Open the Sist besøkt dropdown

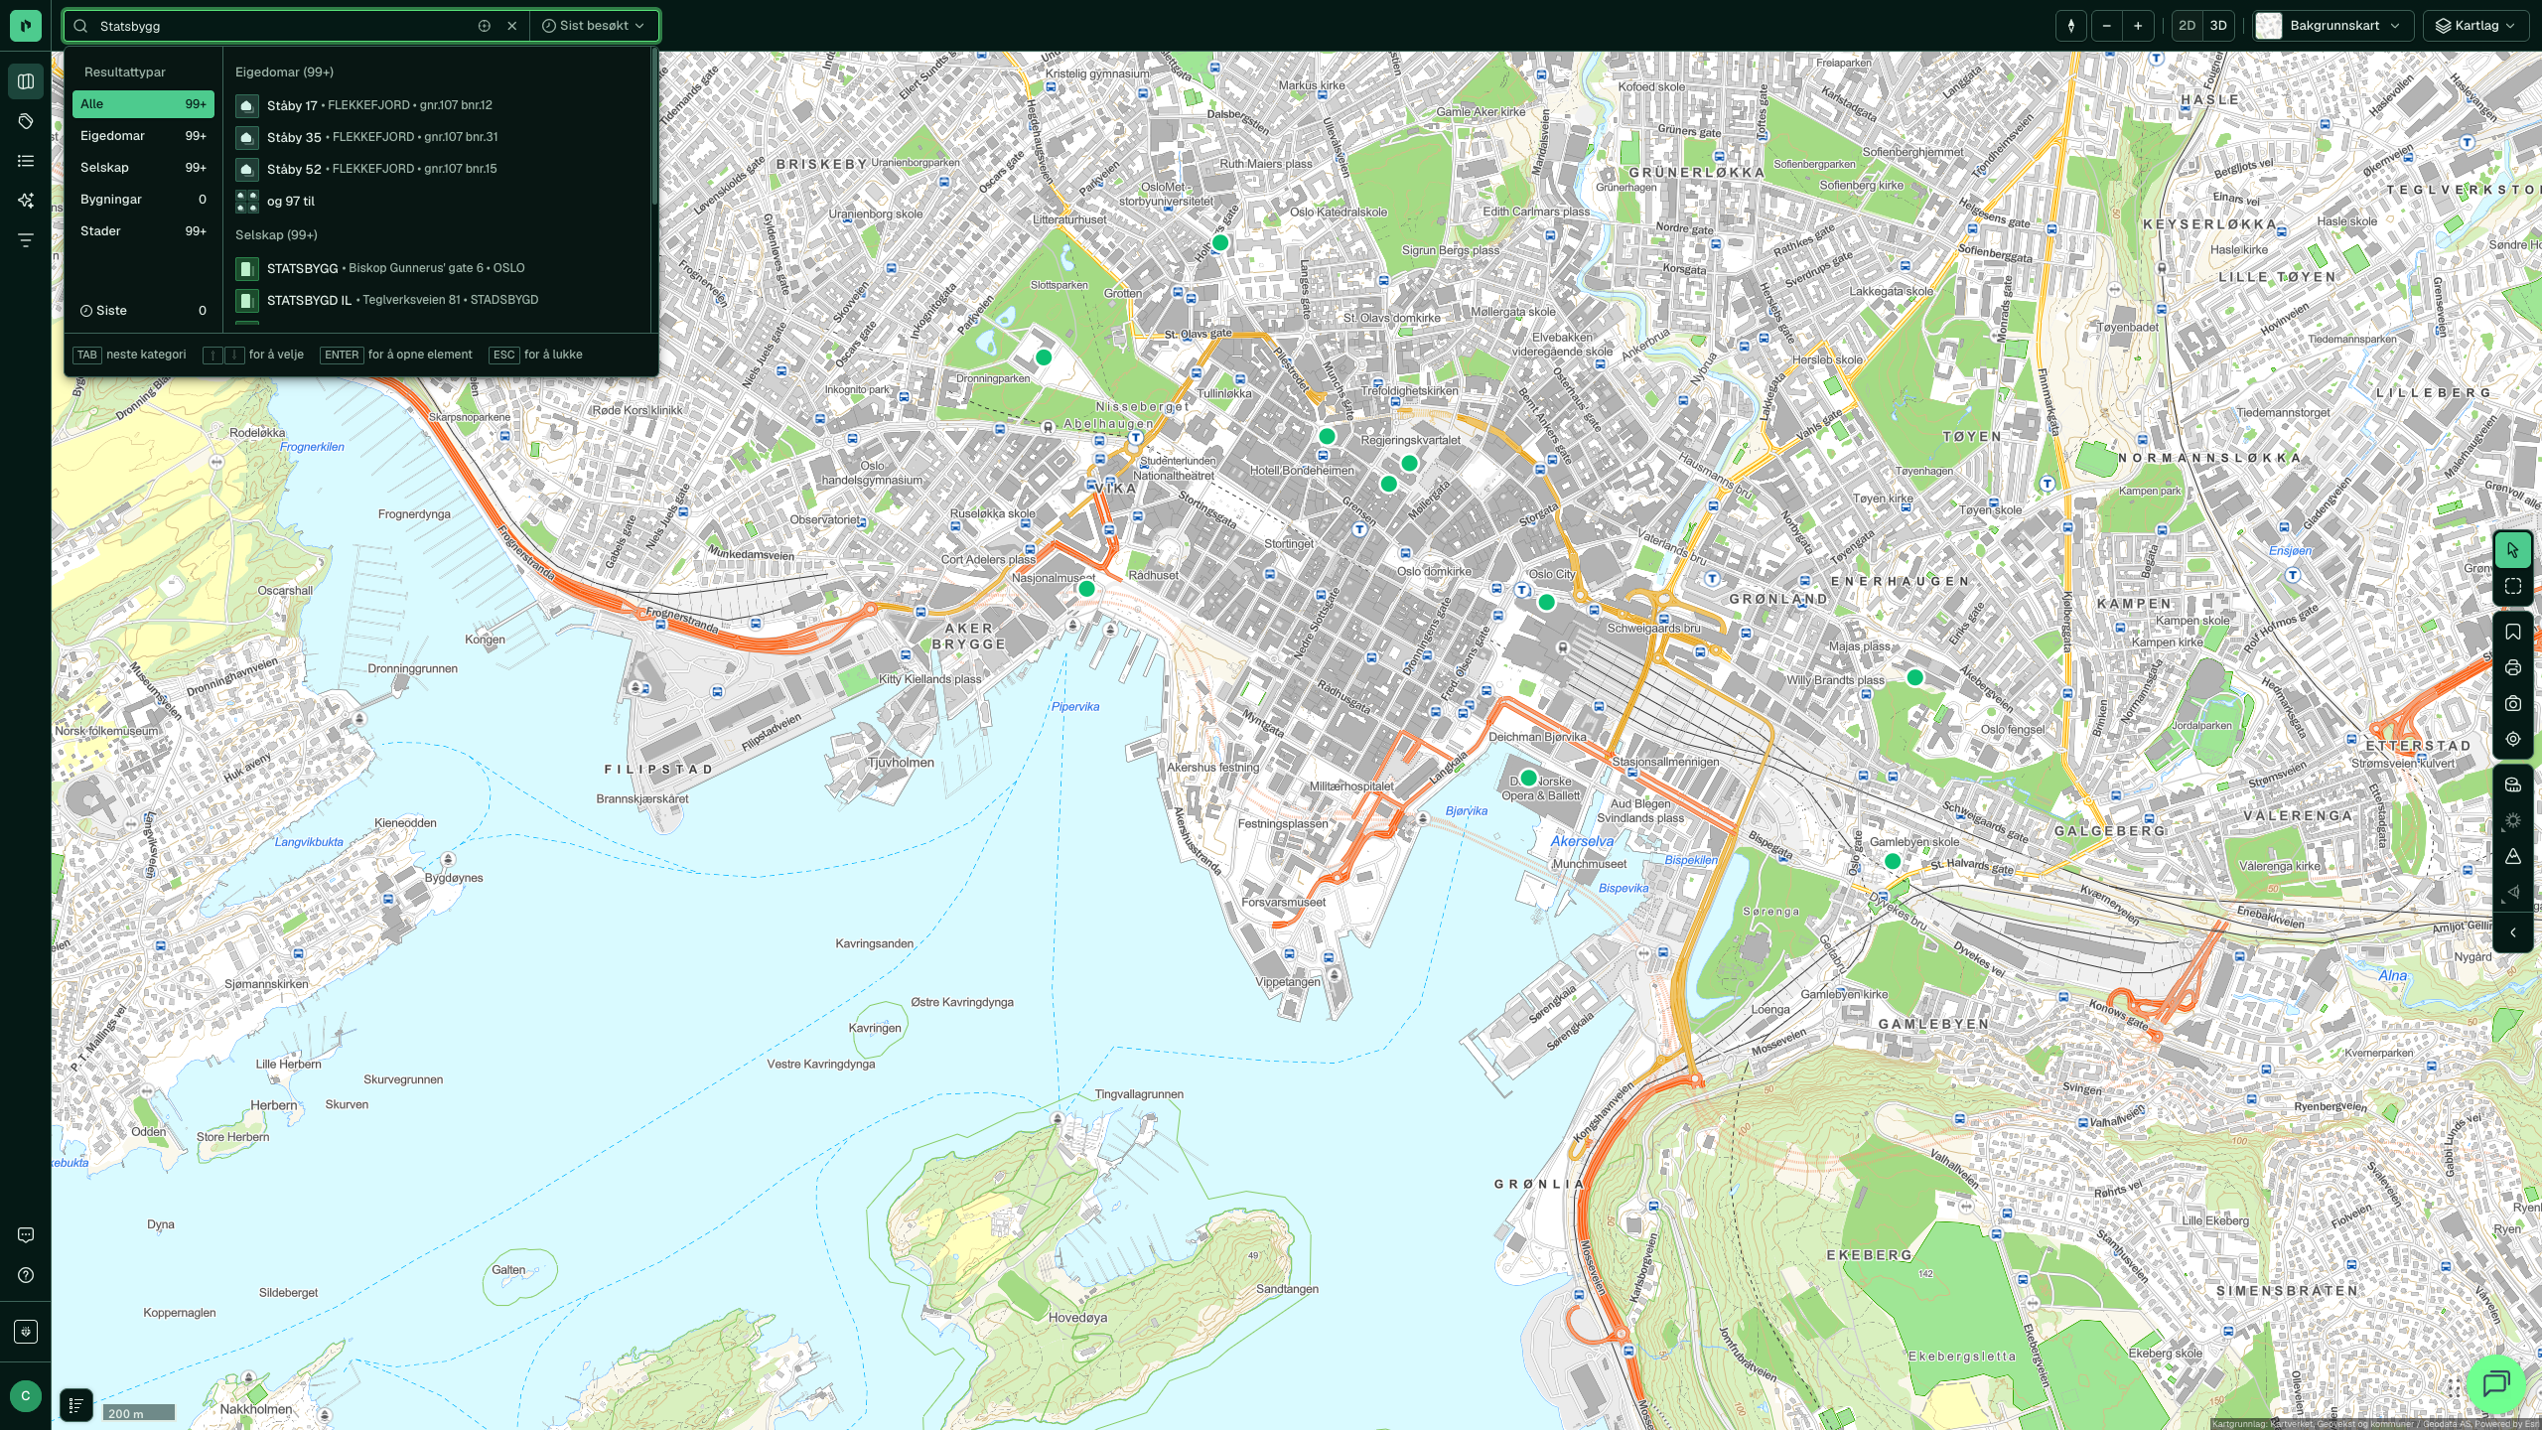pyautogui.click(x=594, y=26)
